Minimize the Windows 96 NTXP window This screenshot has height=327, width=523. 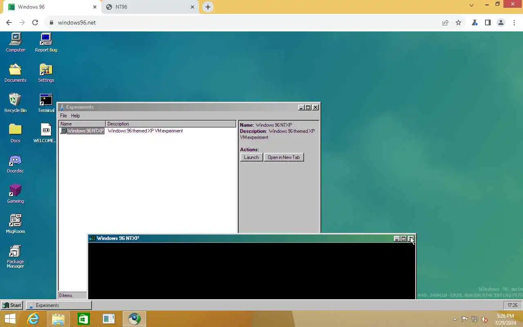point(396,239)
